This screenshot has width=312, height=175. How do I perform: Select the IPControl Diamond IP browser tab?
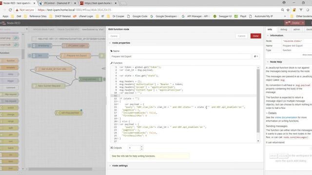click(57, 3)
